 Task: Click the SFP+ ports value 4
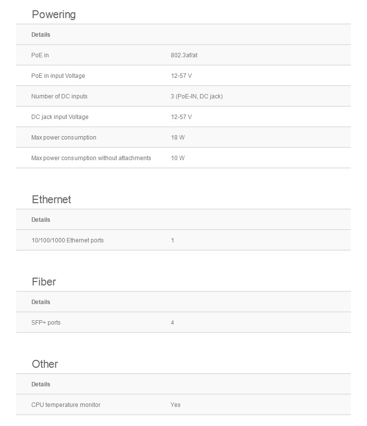pos(172,323)
